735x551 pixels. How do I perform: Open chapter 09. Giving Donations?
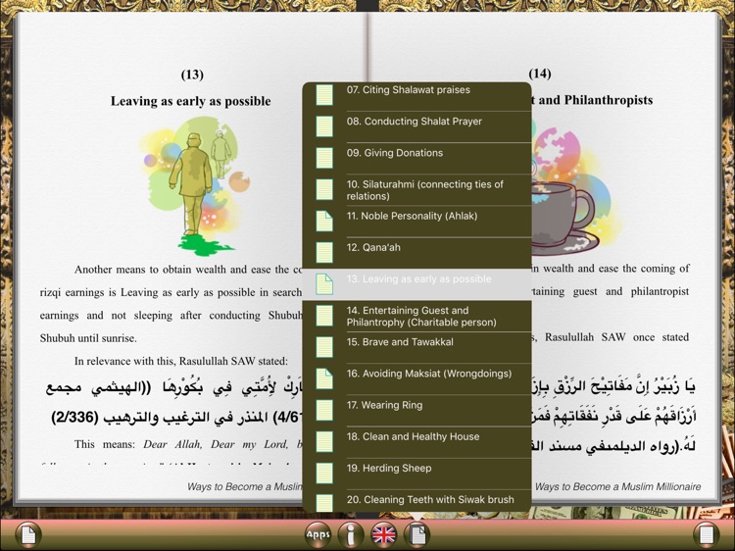point(416,158)
